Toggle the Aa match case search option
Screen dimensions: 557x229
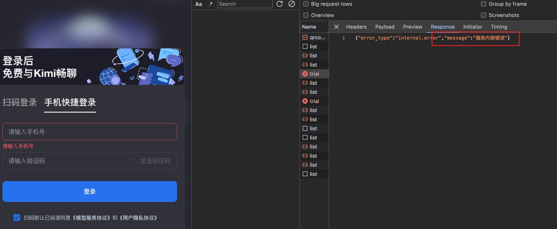[x=199, y=4]
